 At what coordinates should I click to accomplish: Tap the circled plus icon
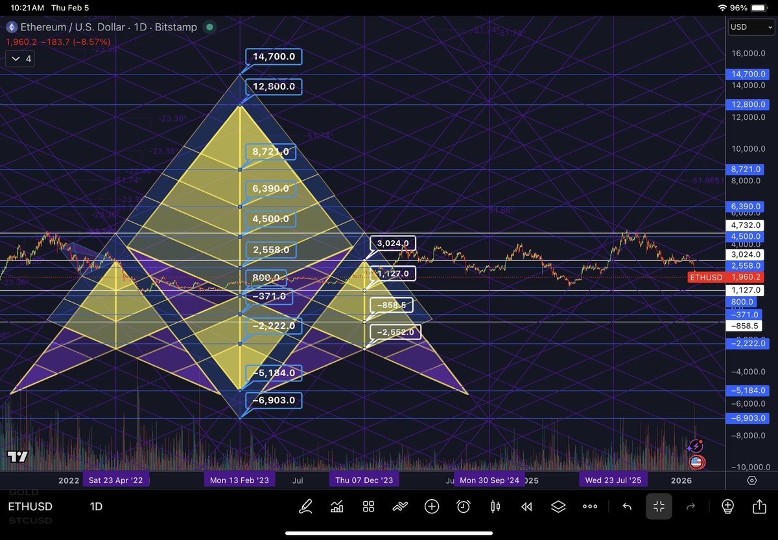(432, 506)
